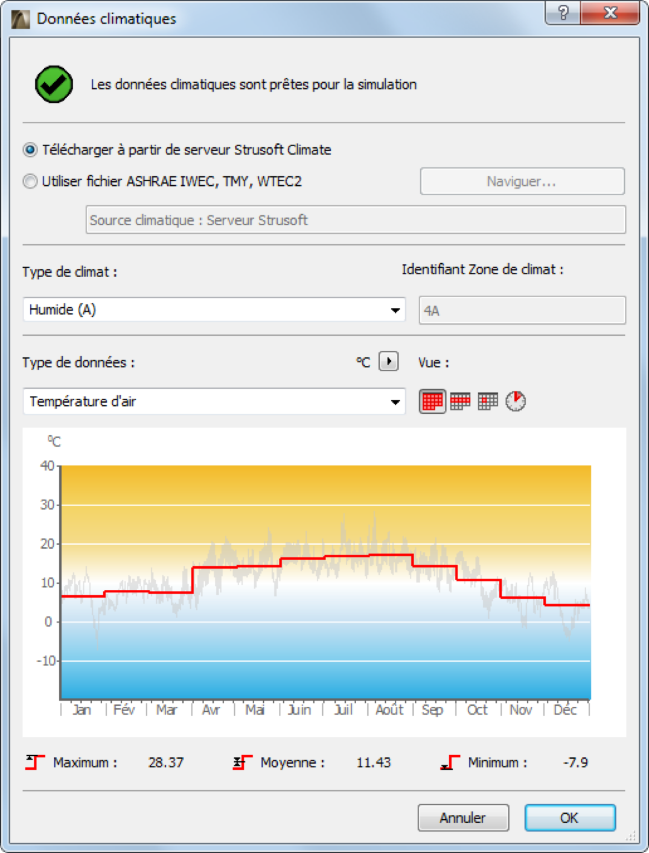
Task: Click the Déc label on chart axis
Action: [x=565, y=710]
